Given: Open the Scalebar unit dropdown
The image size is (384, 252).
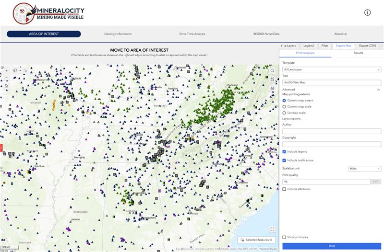Looking at the screenshot, I should [364, 169].
